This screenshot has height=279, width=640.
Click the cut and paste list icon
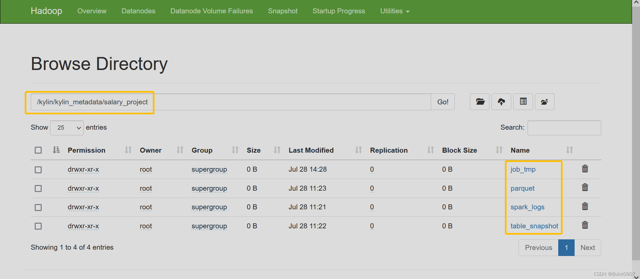click(x=523, y=102)
